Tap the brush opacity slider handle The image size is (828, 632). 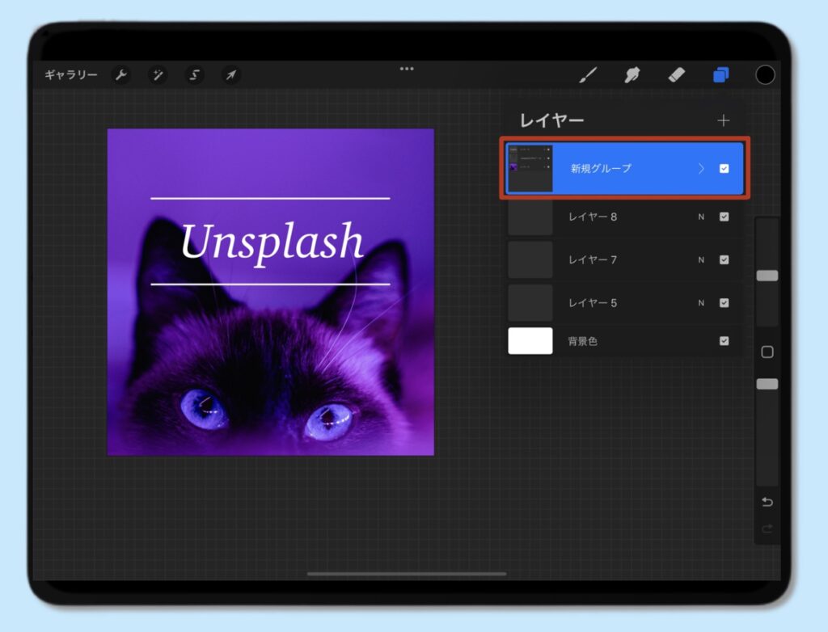(767, 384)
